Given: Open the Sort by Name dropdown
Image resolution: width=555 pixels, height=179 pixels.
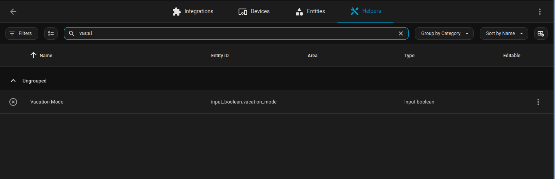Looking at the screenshot, I should pos(504,33).
